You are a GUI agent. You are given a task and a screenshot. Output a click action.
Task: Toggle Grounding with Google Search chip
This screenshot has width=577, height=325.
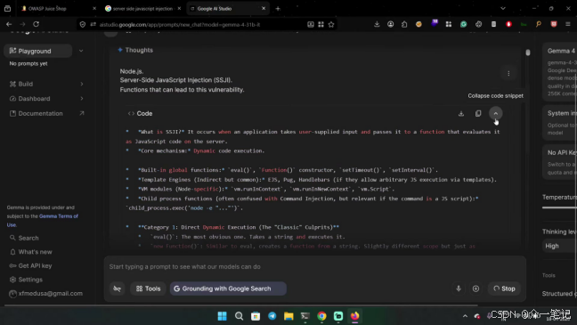pos(228,288)
